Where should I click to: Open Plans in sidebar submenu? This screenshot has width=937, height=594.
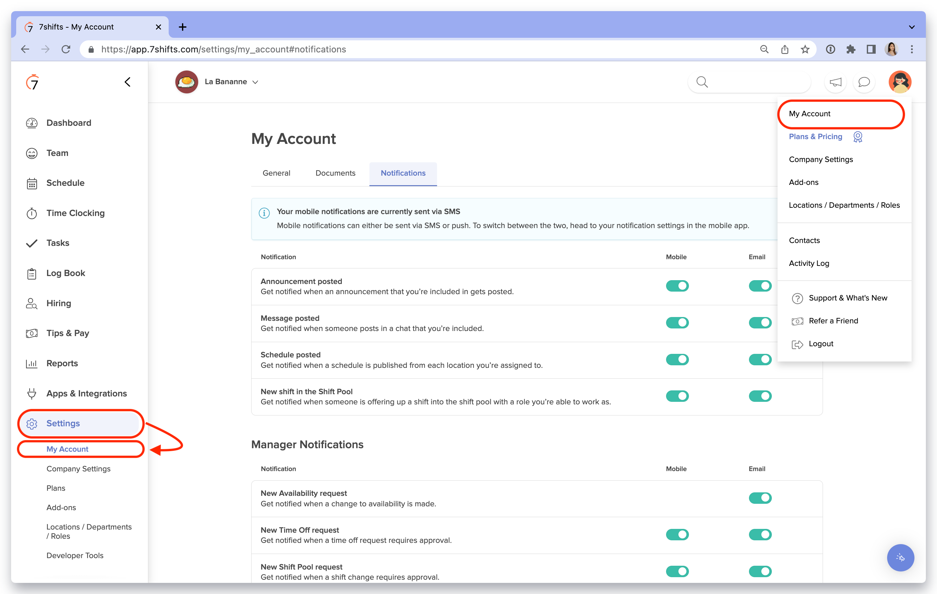56,488
